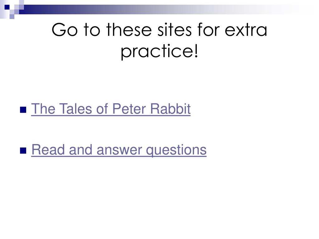
Task: Click the light purple square below the header bar
Action: [x=12, y=16]
